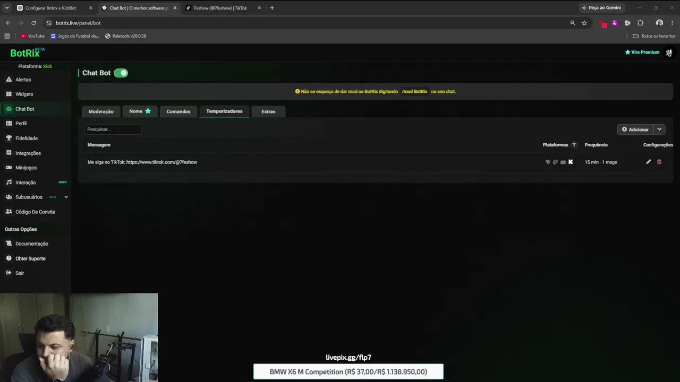The image size is (680, 382).
Task: Toggle the Chat Bot switch off
Action: (121, 73)
